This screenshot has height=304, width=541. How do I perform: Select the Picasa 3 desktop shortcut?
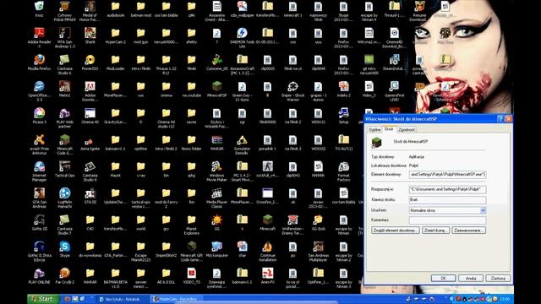pyautogui.click(x=40, y=116)
